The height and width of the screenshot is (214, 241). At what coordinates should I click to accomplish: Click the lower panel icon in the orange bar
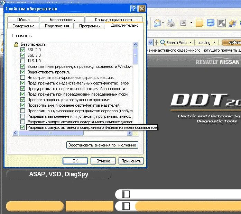tap(126, 206)
